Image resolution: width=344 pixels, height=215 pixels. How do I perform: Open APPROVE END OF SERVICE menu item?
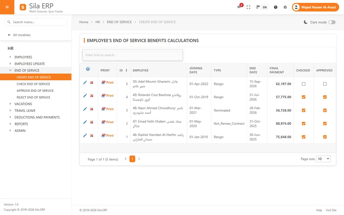click(36, 91)
